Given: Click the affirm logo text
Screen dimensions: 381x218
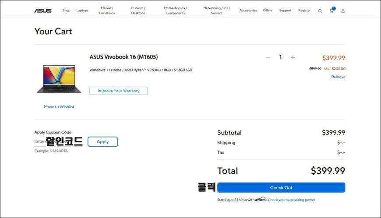Looking at the screenshot, I should 261,199.
